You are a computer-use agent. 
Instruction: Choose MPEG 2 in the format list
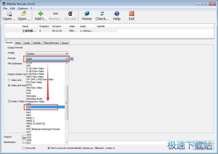[45, 121]
